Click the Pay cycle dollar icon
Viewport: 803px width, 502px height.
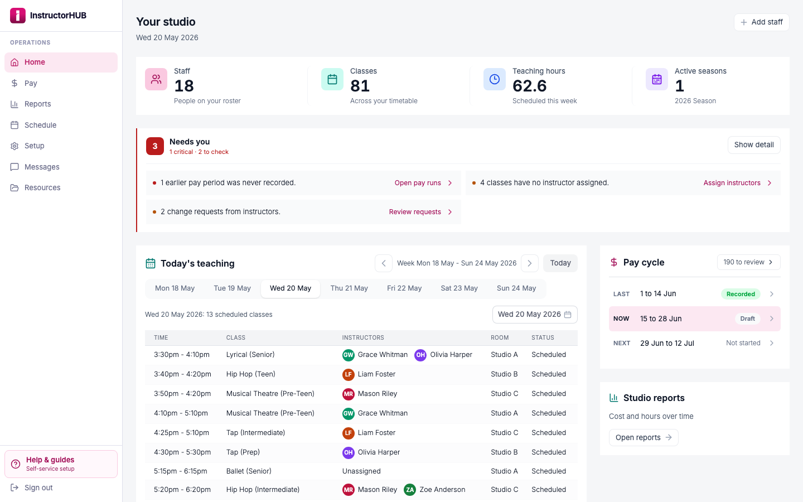pyautogui.click(x=614, y=262)
